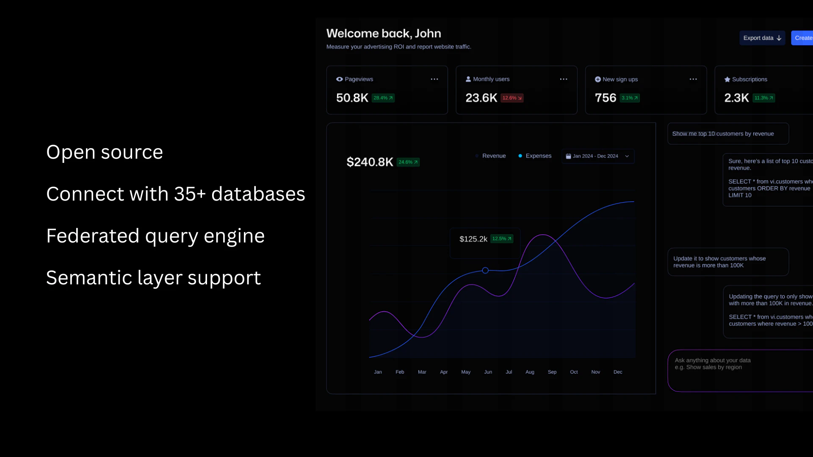813x457 pixels.
Task: Toggle the Revenue series in the chart legend
Action: pyautogui.click(x=490, y=156)
